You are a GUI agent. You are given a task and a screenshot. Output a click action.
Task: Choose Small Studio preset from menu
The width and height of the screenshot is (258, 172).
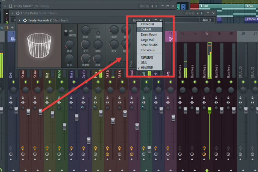point(149,45)
